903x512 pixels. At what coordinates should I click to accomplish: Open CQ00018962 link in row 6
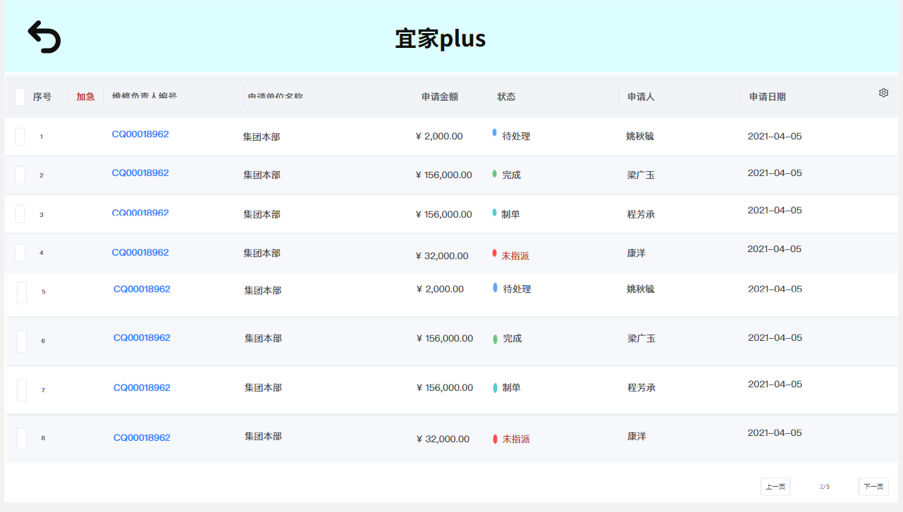point(142,337)
